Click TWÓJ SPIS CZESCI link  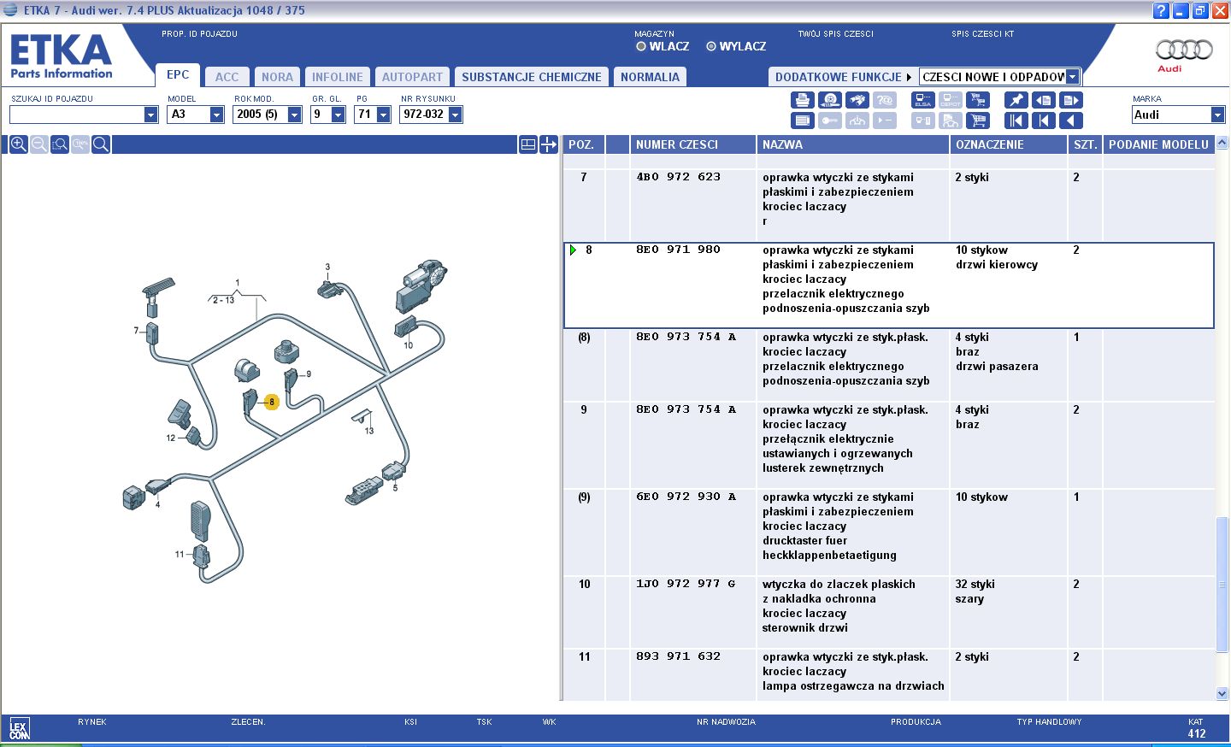[836, 34]
